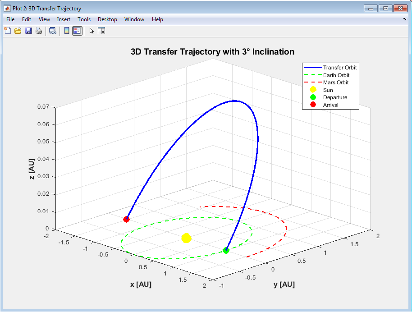Select the Mars Orbit legend entry

326,83
